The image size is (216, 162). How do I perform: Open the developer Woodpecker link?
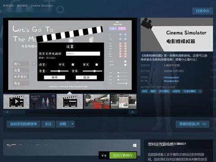coord(171,77)
